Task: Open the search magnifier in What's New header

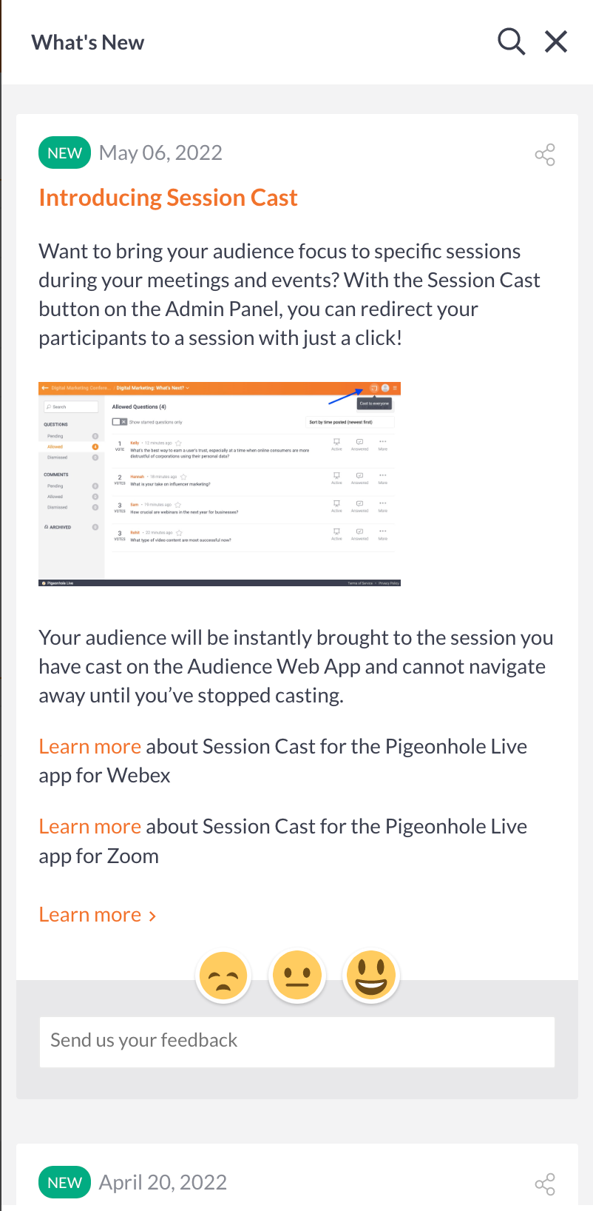Action: coord(511,42)
